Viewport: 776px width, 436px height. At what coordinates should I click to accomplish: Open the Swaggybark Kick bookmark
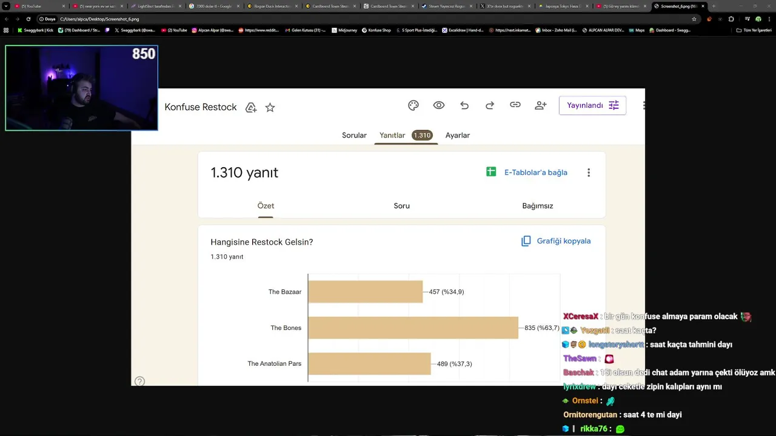[36, 30]
